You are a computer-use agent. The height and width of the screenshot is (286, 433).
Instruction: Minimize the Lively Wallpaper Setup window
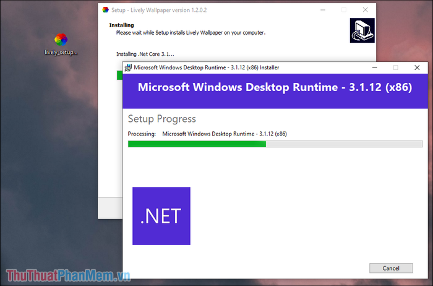(x=323, y=10)
